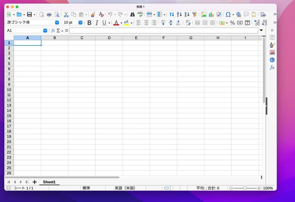Image resolution: width=295 pixels, height=202 pixels.
Task: Toggle Underline formatting
Action: point(104,23)
